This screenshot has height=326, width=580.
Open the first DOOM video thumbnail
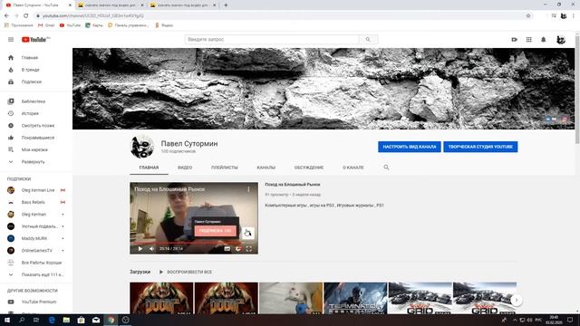coord(161,299)
